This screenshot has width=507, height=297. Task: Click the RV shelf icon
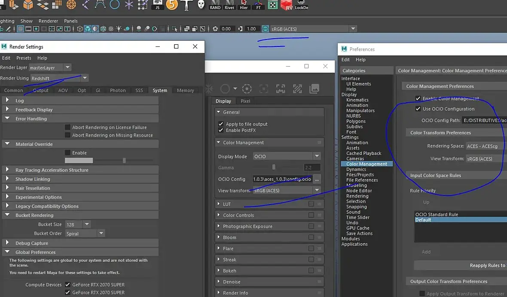pyautogui.click(x=287, y=5)
